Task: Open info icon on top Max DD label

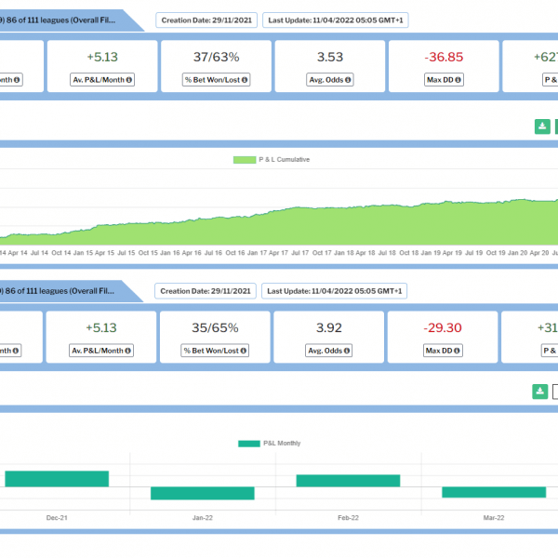Action: [x=458, y=80]
